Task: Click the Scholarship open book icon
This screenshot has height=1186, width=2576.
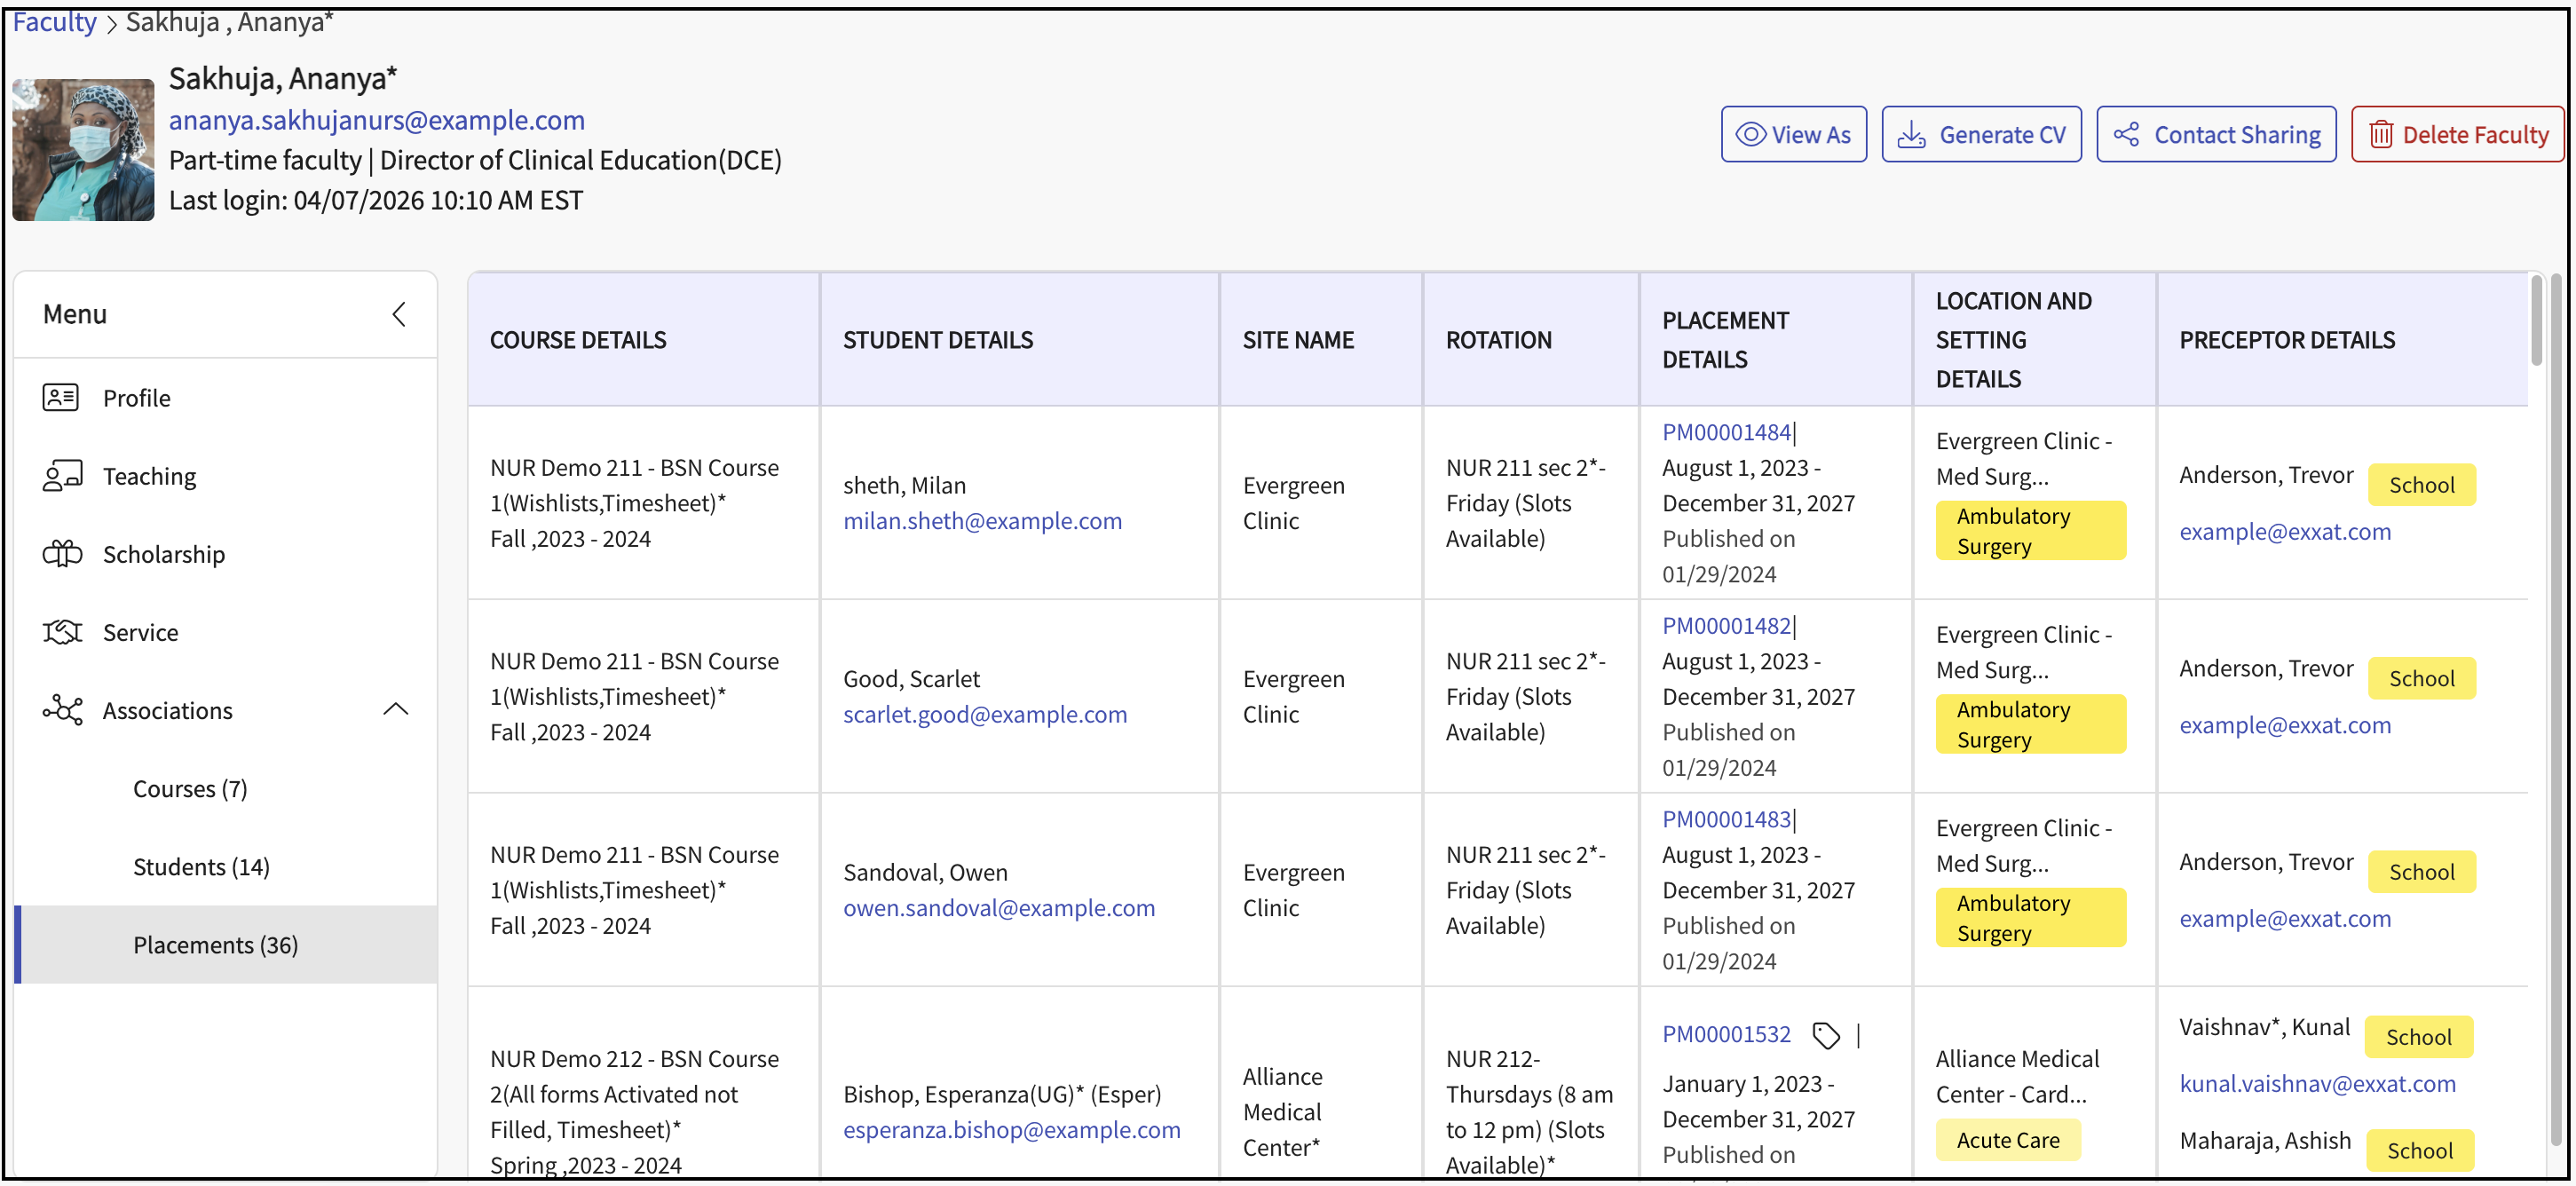Action: [62, 554]
